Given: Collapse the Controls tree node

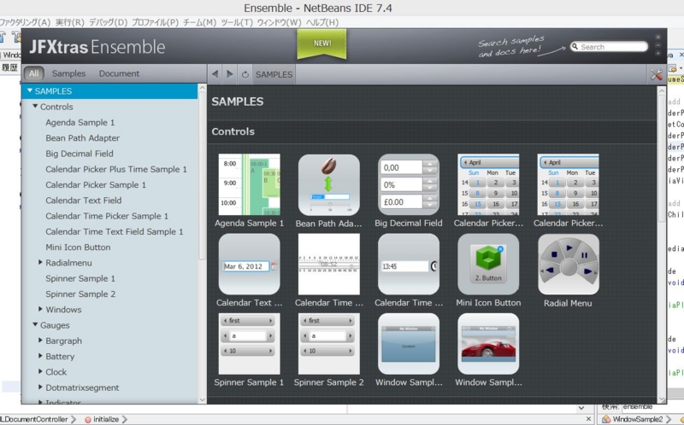Looking at the screenshot, I should click(x=35, y=106).
